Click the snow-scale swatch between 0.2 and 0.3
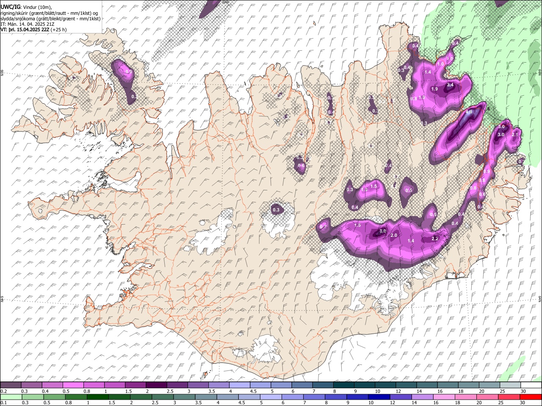 (11, 385)
